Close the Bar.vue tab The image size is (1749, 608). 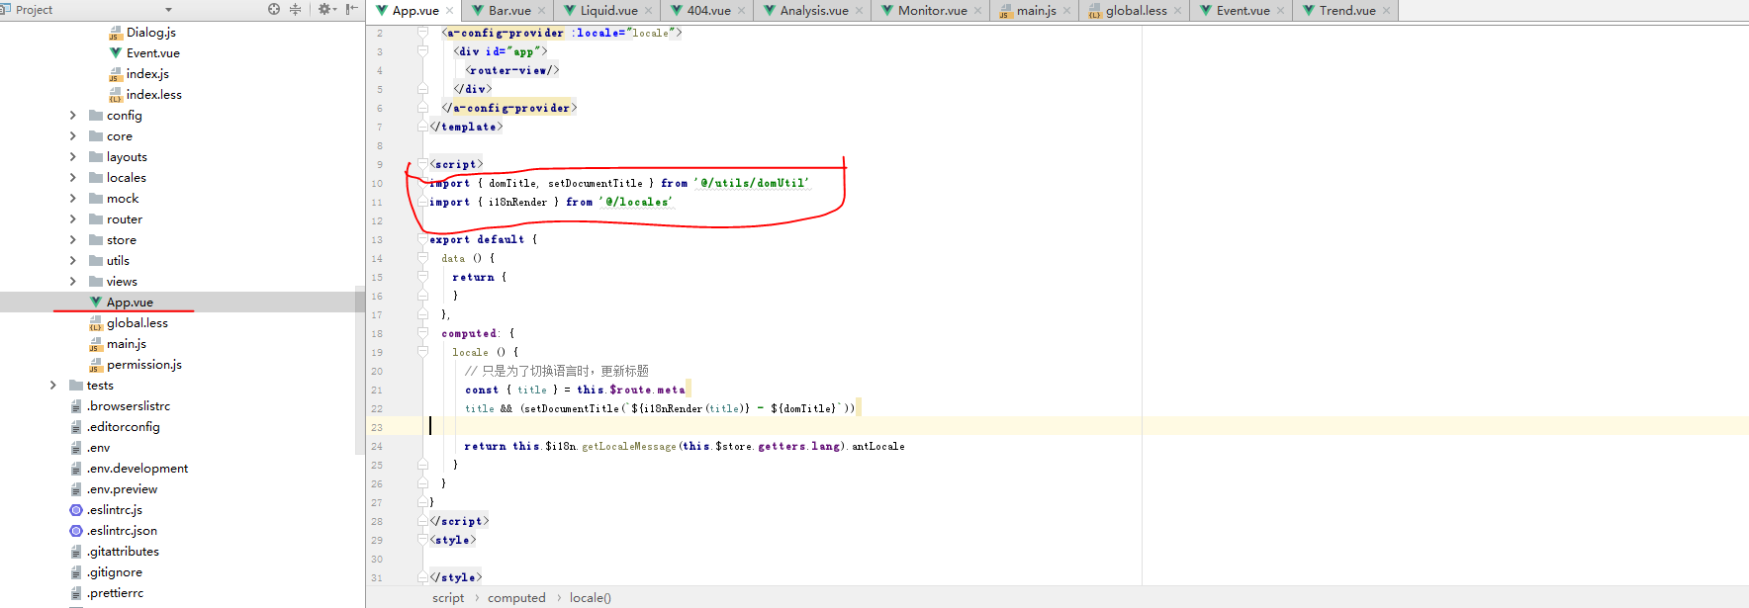click(x=543, y=11)
